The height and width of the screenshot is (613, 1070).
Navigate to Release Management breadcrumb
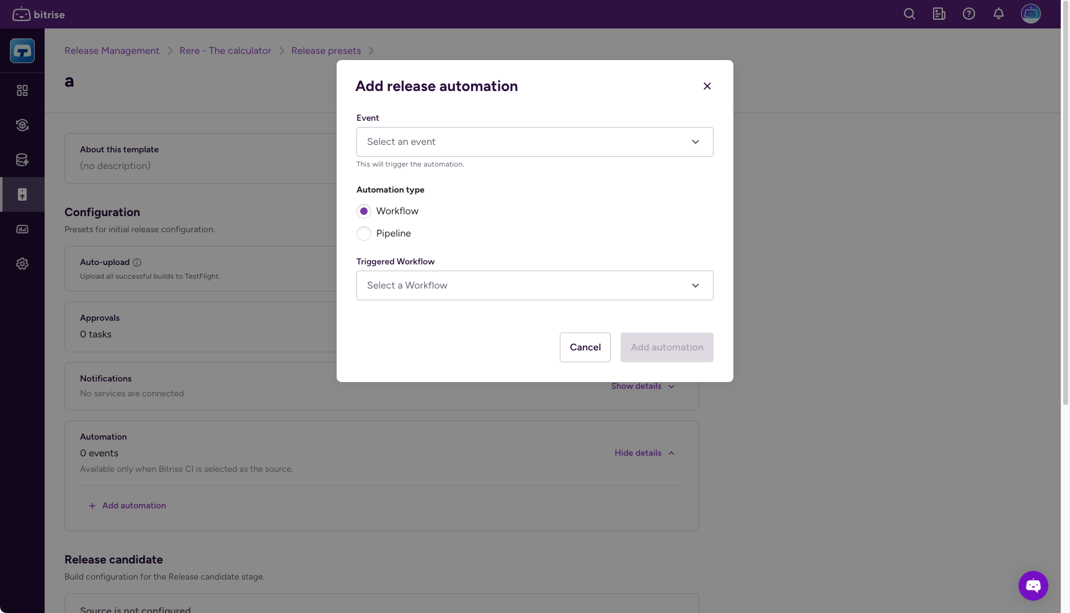click(x=112, y=50)
